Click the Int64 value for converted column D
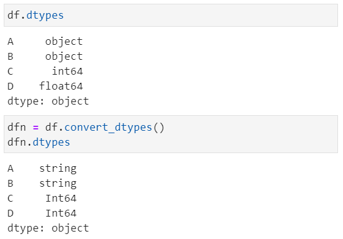343x239 pixels. point(61,213)
